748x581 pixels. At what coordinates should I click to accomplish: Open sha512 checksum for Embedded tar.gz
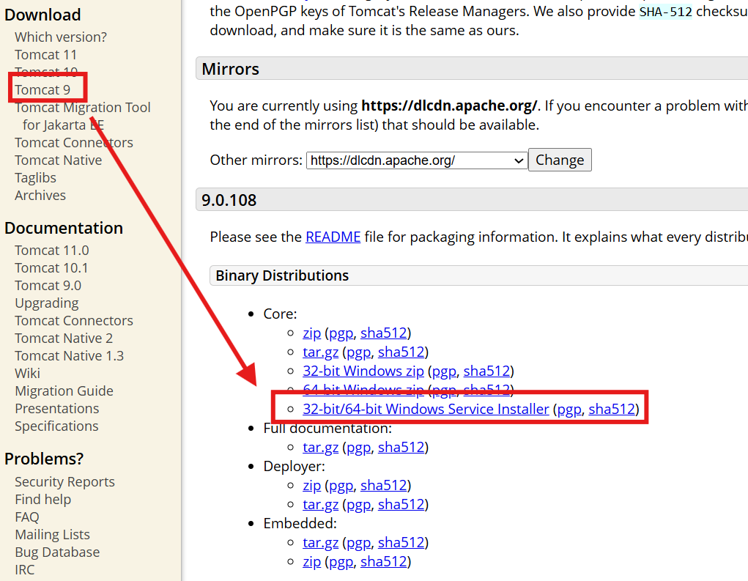tap(401, 543)
